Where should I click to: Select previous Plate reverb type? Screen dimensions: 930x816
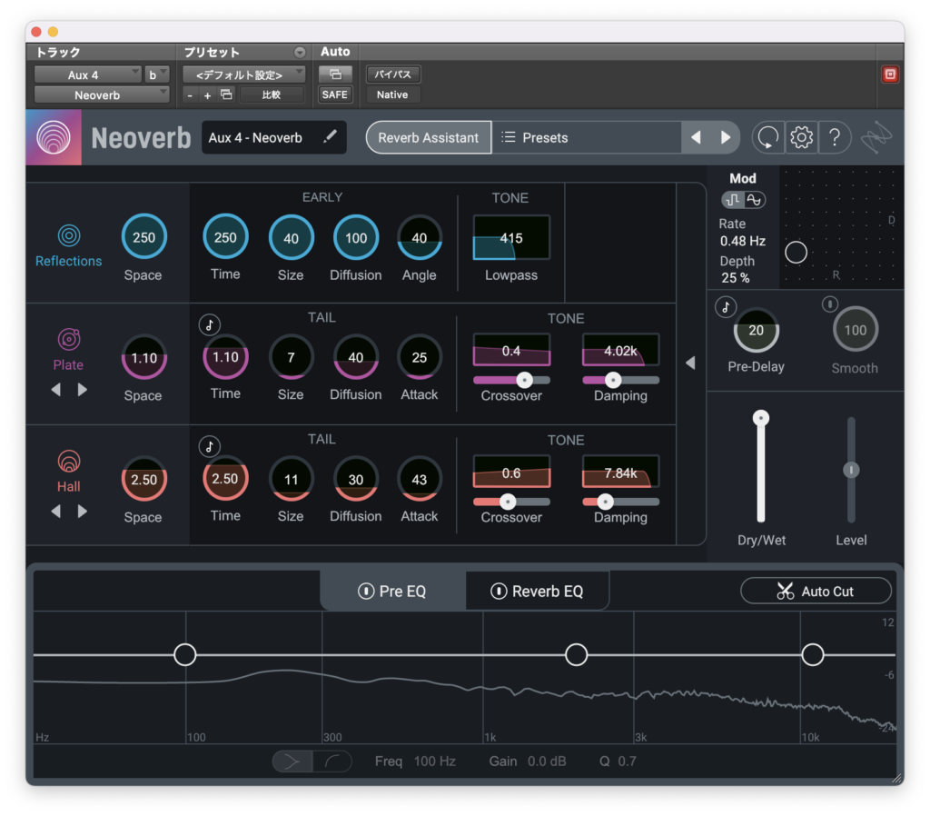pos(55,389)
